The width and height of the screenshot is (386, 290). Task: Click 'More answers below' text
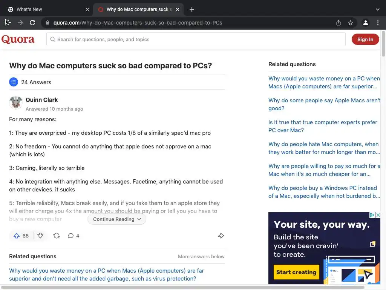click(201, 256)
